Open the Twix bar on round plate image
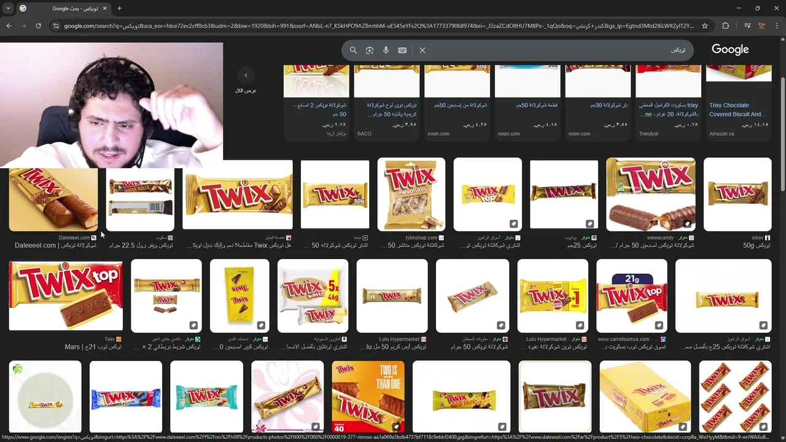Viewport: 786px width, 442px height. pyautogui.click(x=45, y=397)
